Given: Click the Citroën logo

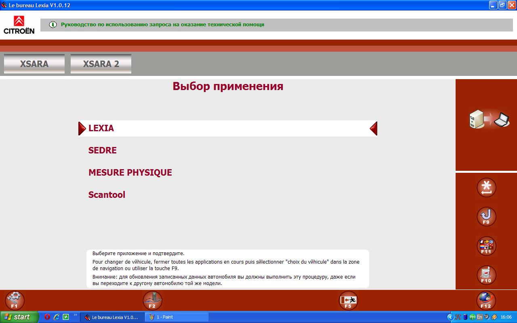Looking at the screenshot, I should pos(19,25).
